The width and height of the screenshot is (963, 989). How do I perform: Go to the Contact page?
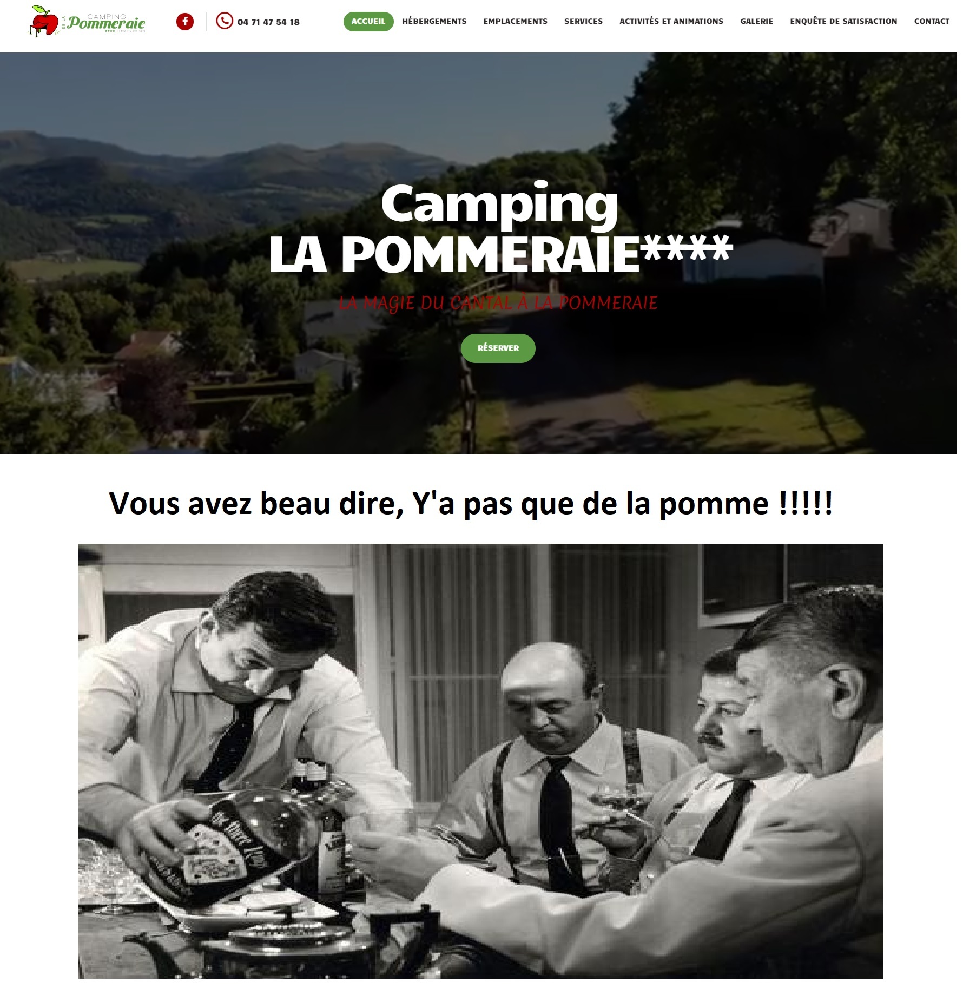click(x=932, y=21)
